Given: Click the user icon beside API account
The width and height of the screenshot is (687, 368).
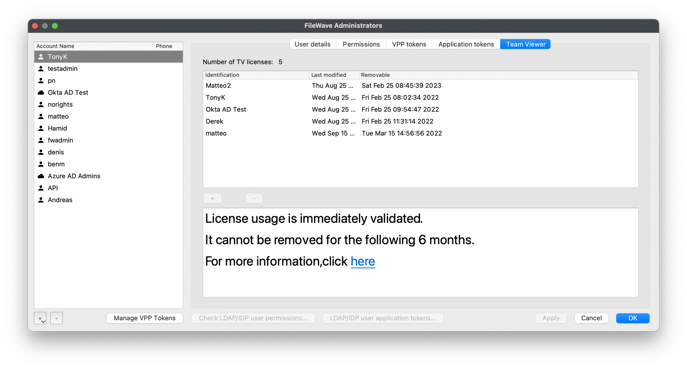Looking at the screenshot, I should 41,188.
